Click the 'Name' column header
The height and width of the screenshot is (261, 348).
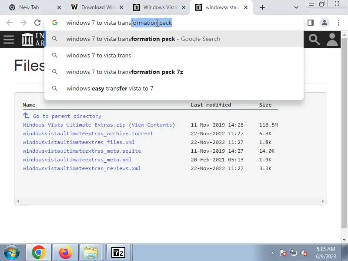(29, 105)
